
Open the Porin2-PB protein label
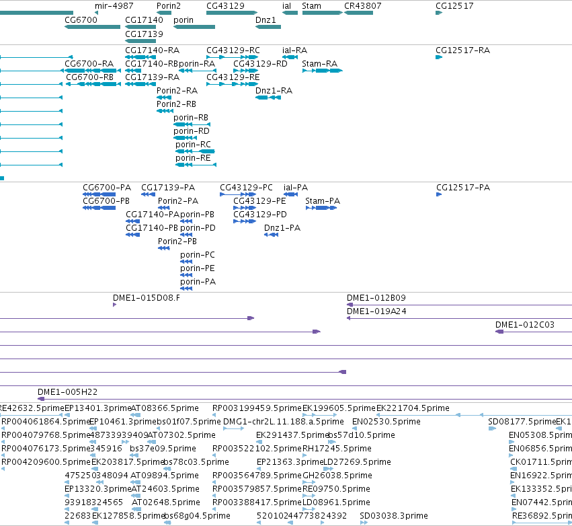(x=177, y=241)
